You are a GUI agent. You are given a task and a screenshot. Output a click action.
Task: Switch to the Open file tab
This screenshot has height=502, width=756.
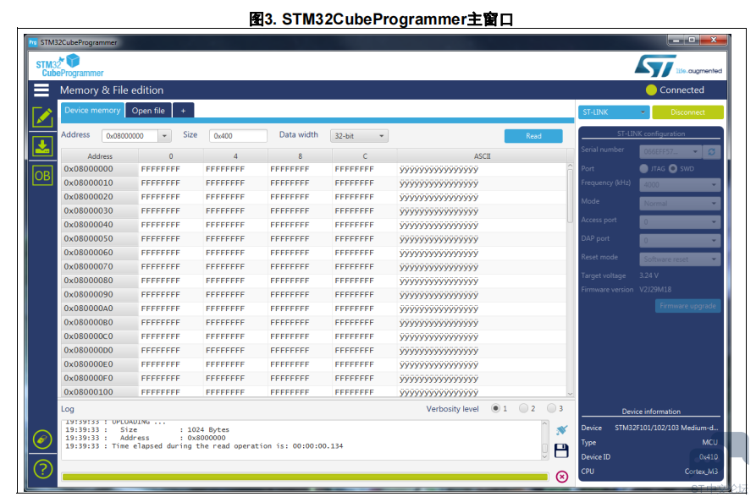(x=148, y=111)
